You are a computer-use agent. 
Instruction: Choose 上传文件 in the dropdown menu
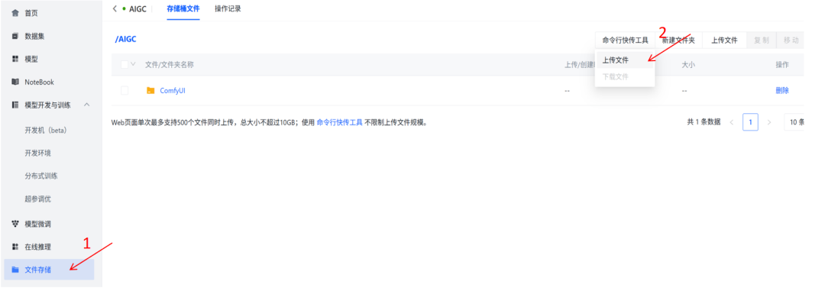tap(625, 60)
